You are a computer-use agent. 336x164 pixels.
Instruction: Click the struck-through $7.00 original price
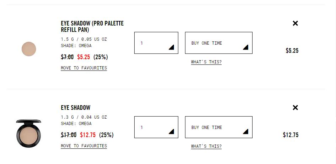pyautogui.click(x=67, y=57)
